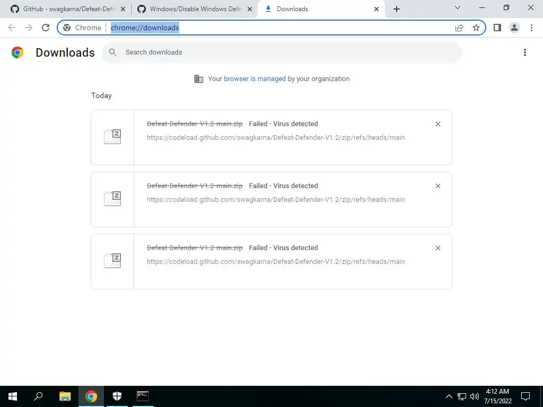The width and height of the screenshot is (543, 407).
Task: Click the third struck-through Defeat-Defender-V1.2-main.zip name
Action: [195, 248]
